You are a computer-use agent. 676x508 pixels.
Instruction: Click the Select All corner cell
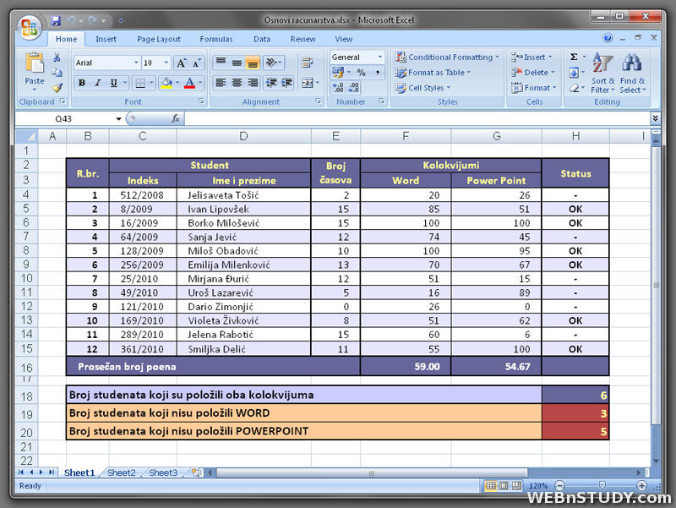(27, 137)
